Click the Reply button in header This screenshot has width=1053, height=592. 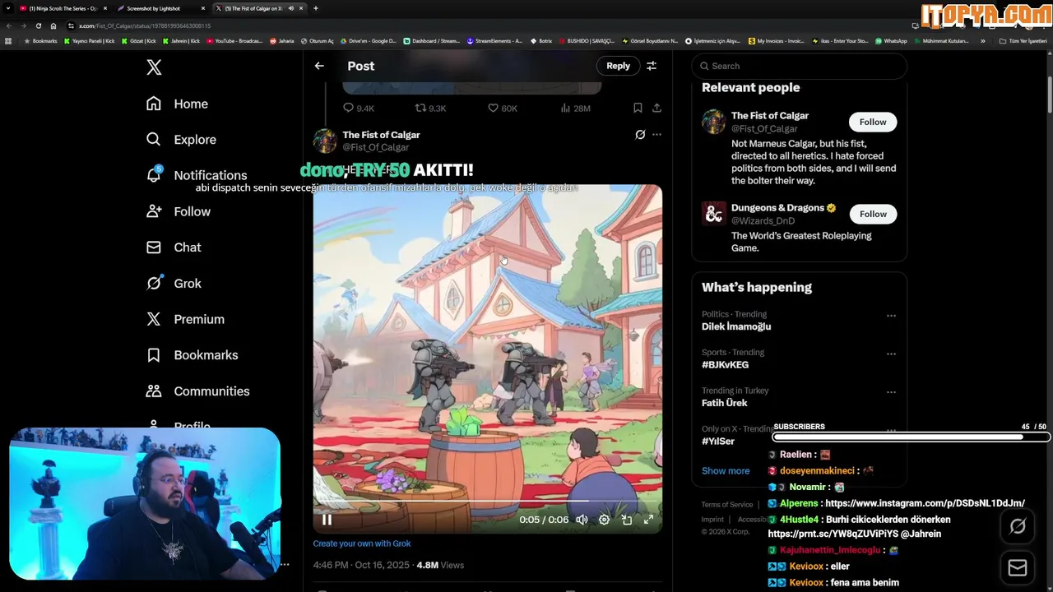pos(618,66)
